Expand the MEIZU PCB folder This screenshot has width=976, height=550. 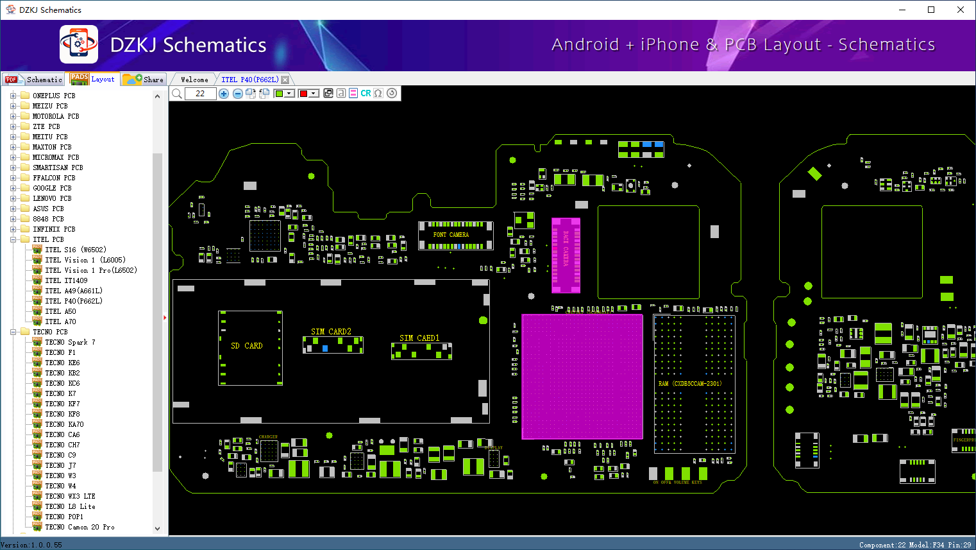[13, 106]
